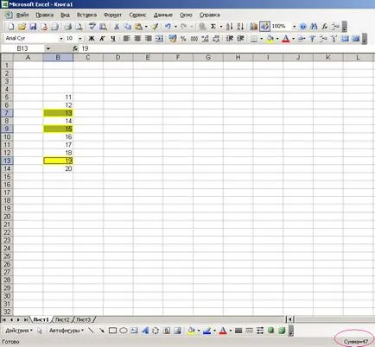
Task: Choose line style in drawing toolbar
Action: (x=238, y=331)
